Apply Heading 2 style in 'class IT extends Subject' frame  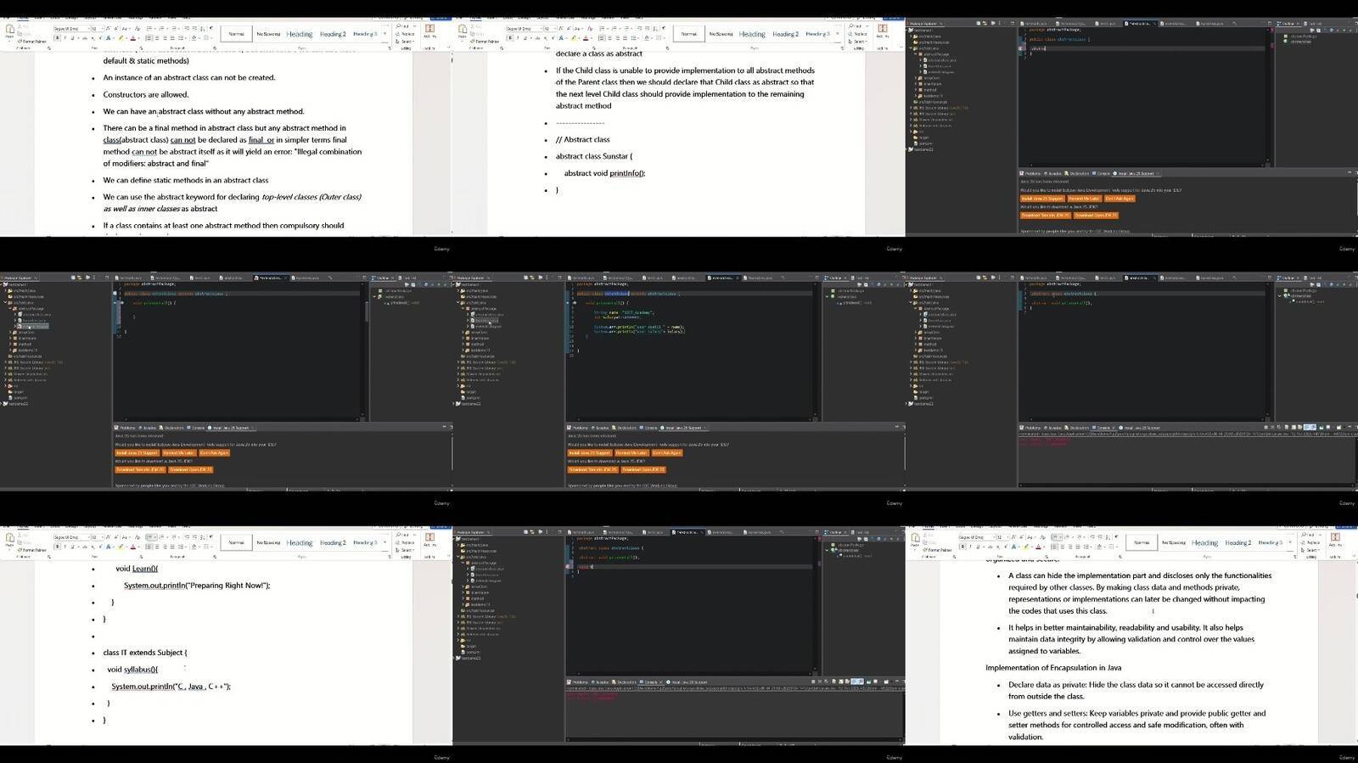tap(332, 542)
